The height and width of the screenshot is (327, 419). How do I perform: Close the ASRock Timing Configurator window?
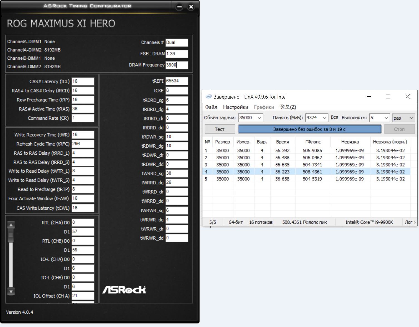(191, 7)
